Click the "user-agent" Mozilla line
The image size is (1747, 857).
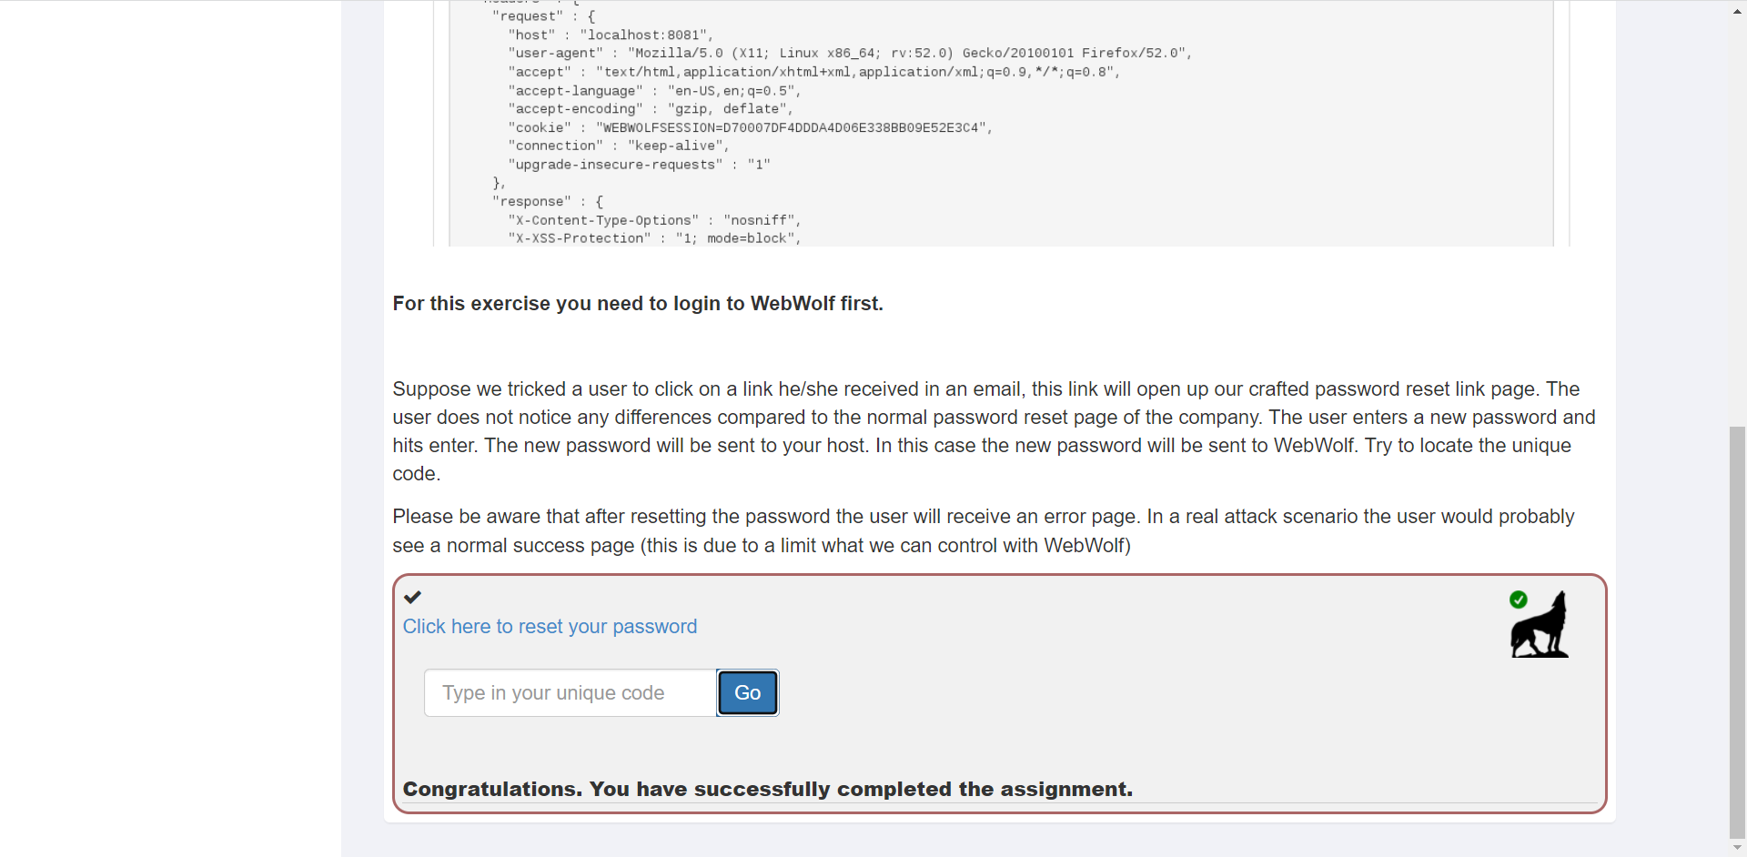click(x=850, y=54)
